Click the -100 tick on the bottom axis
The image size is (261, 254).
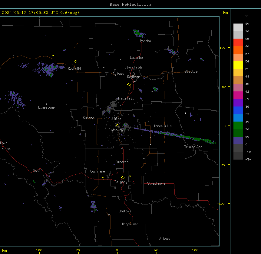(x=38, y=250)
